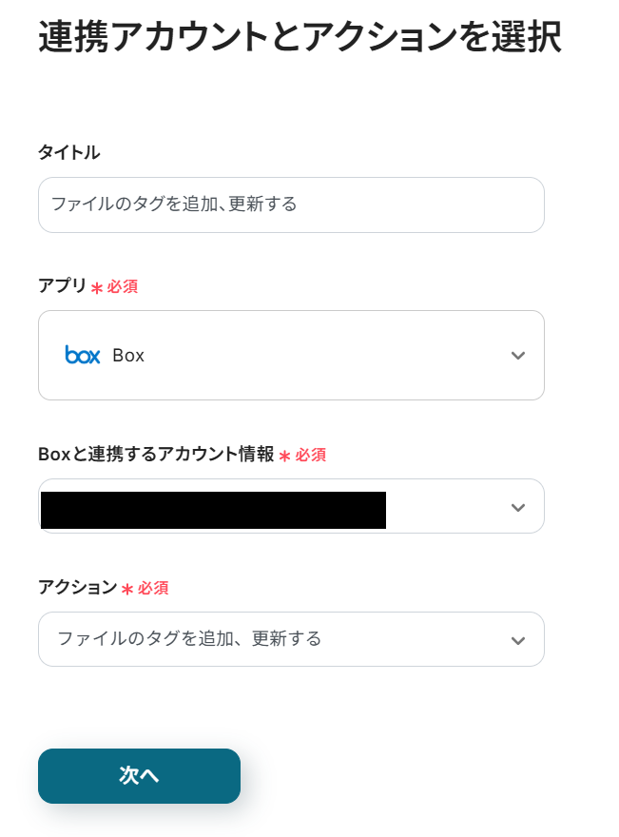Select the アクション field text ファイルのタグを追加、更新する
The width and height of the screenshot is (619, 837).
[x=189, y=638]
